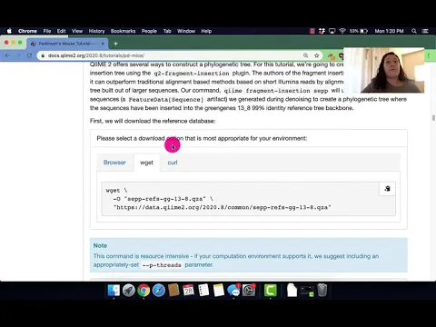
Task: Click the toolbar extension icon with orange badge
Action: (332, 55)
